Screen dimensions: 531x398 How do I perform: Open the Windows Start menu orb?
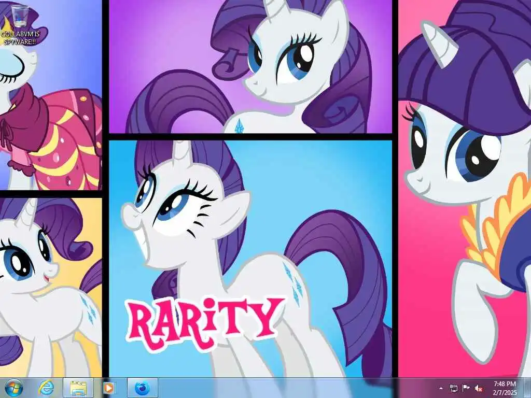click(14, 388)
